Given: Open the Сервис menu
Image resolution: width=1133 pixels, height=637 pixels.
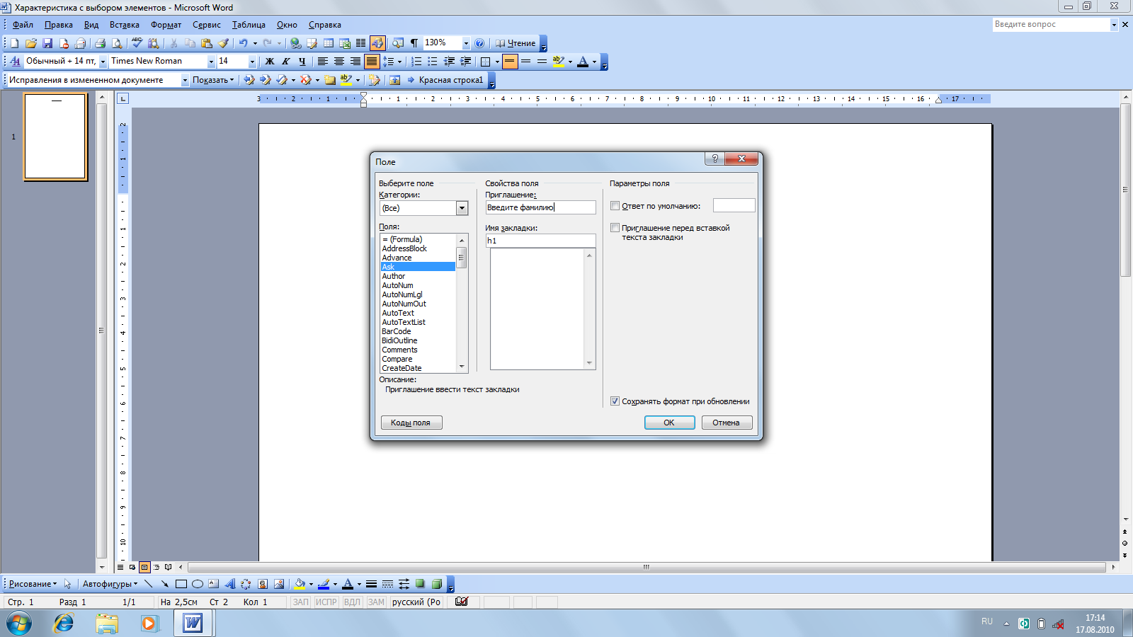Looking at the screenshot, I should point(207,25).
